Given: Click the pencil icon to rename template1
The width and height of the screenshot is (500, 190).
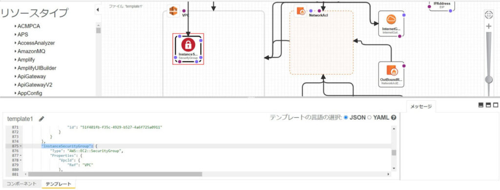Looking at the screenshot, I should coord(42,119).
